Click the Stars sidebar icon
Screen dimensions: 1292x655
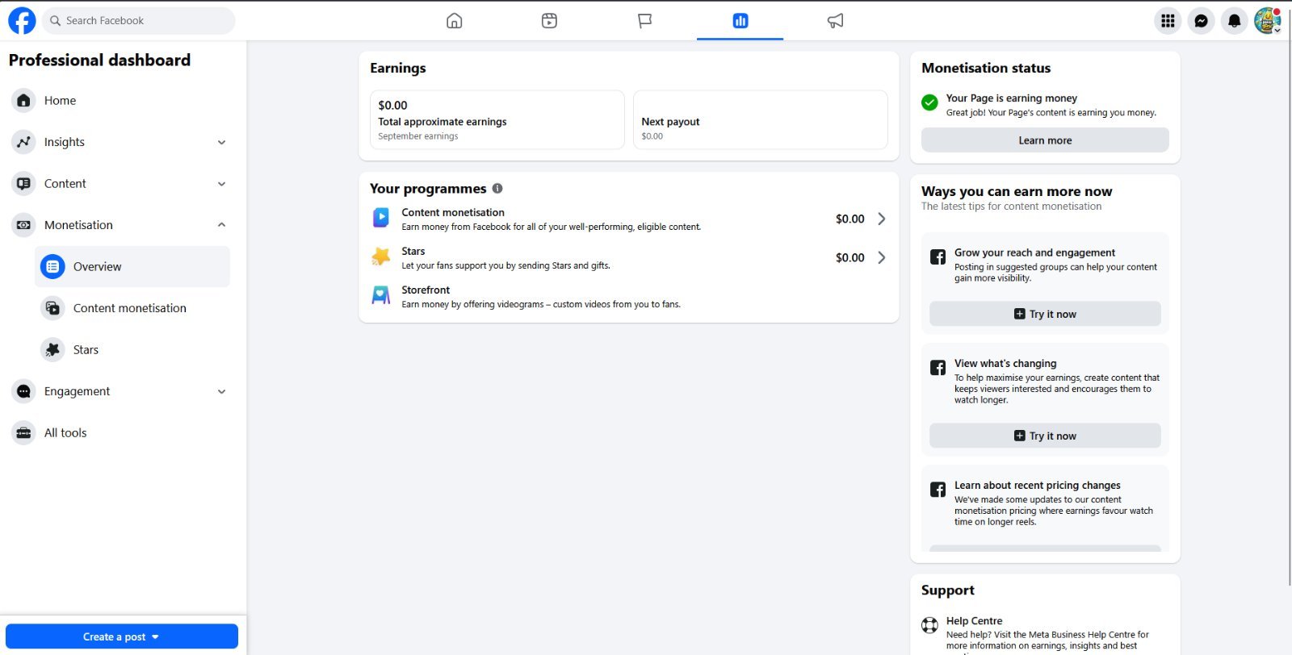click(x=52, y=349)
